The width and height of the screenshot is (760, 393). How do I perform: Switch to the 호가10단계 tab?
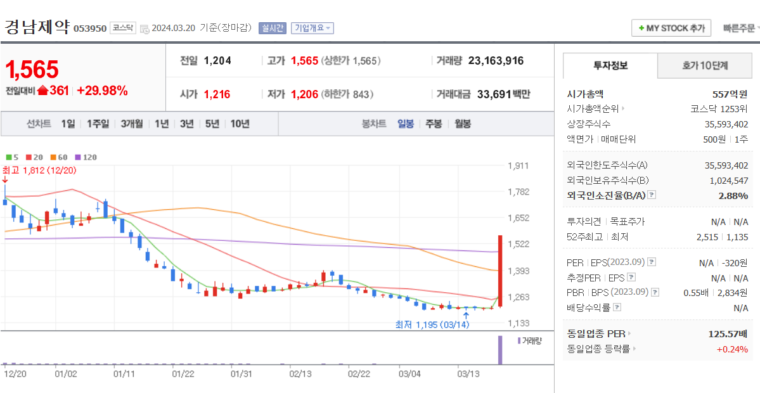pyautogui.click(x=705, y=65)
